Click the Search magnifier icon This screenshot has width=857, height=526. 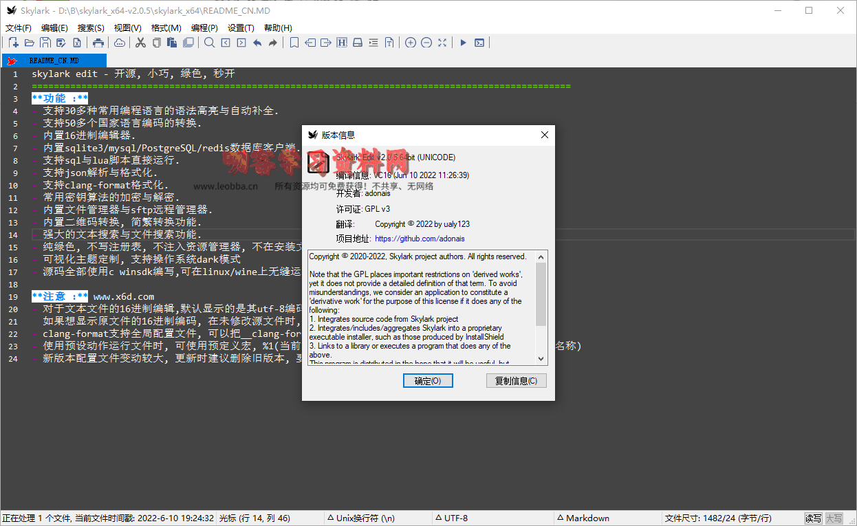tap(209, 43)
